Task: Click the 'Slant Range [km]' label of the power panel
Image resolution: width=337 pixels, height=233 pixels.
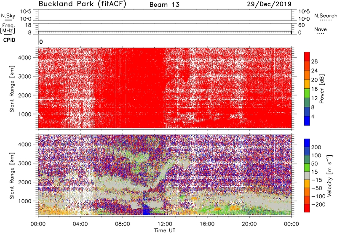Action: [x=12, y=89]
